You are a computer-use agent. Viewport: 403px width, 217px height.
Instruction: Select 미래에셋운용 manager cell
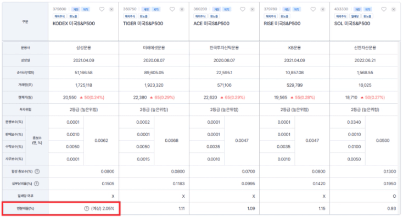point(154,48)
